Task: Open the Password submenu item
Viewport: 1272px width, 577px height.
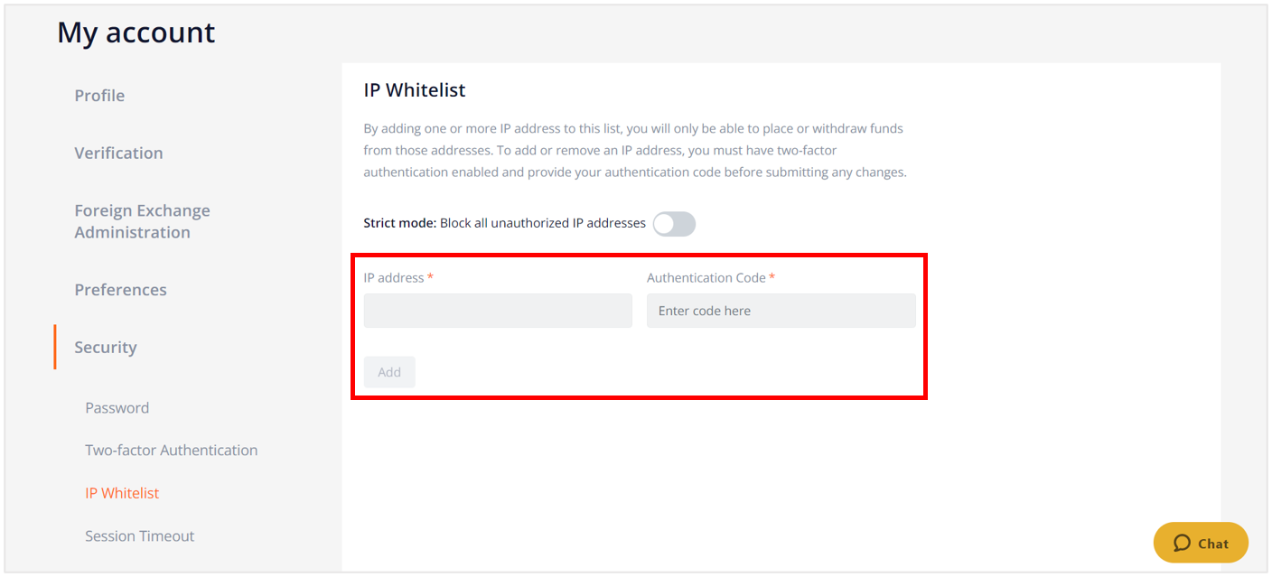Action: (117, 408)
